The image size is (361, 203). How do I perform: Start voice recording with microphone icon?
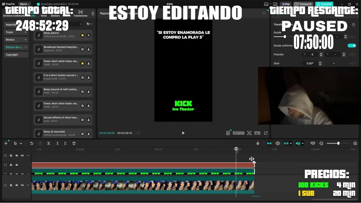257,143
